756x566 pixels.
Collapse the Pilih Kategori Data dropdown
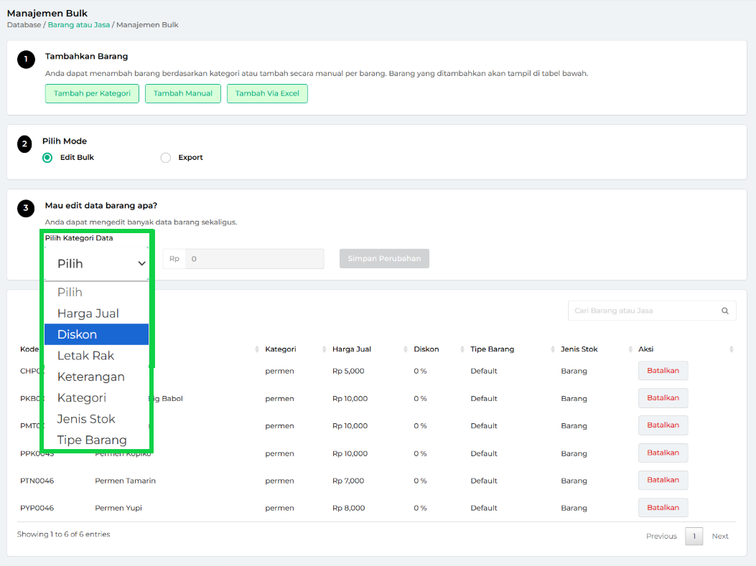point(96,263)
